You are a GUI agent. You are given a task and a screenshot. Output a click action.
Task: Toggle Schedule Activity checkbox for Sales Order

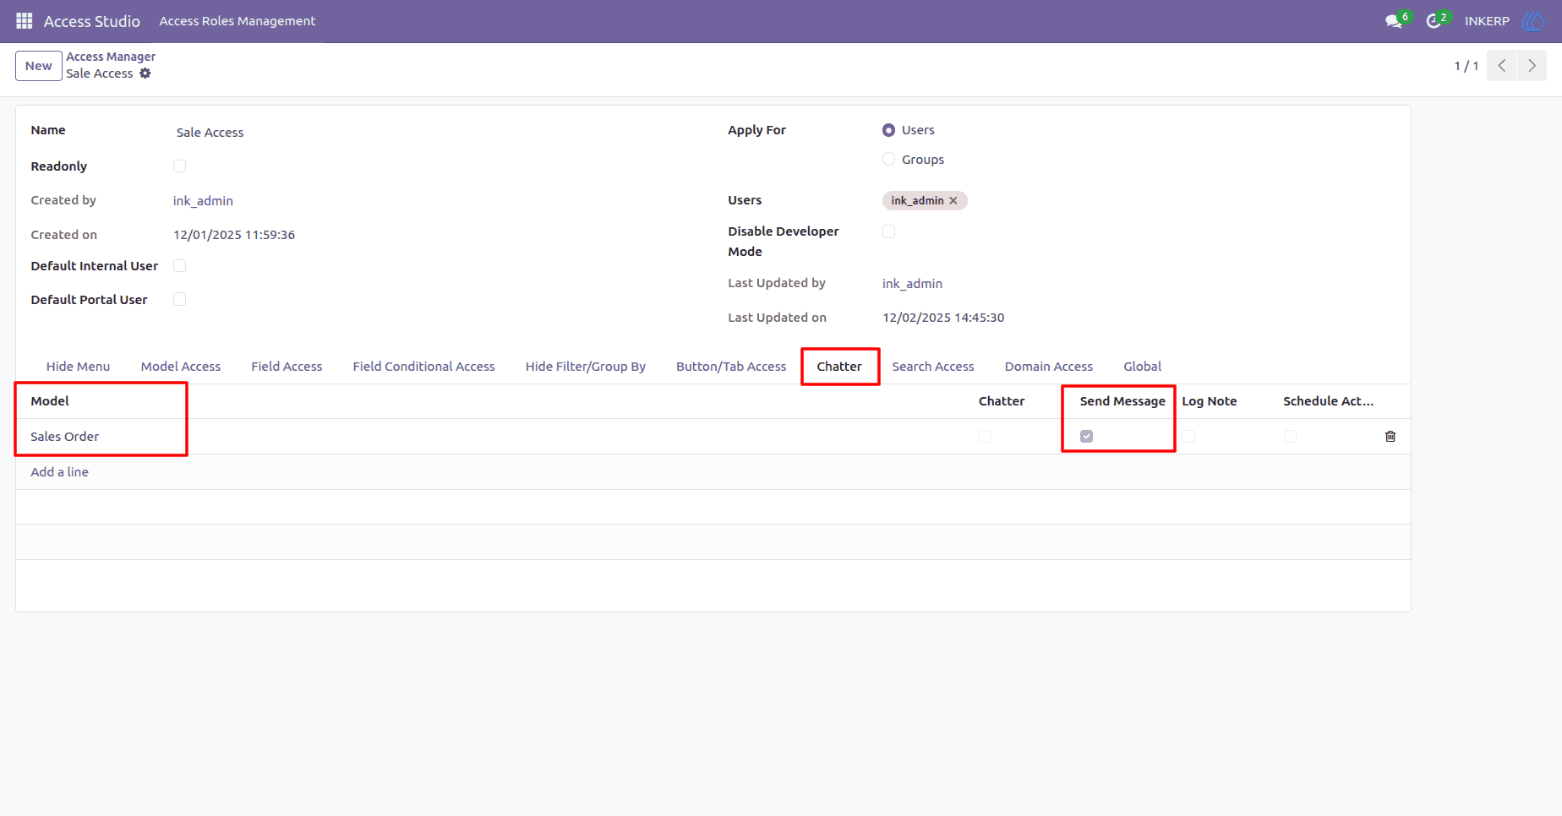coord(1290,437)
